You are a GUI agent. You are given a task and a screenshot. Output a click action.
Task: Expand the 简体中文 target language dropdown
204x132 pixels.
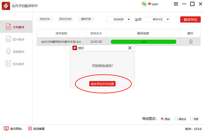(157, 19)
